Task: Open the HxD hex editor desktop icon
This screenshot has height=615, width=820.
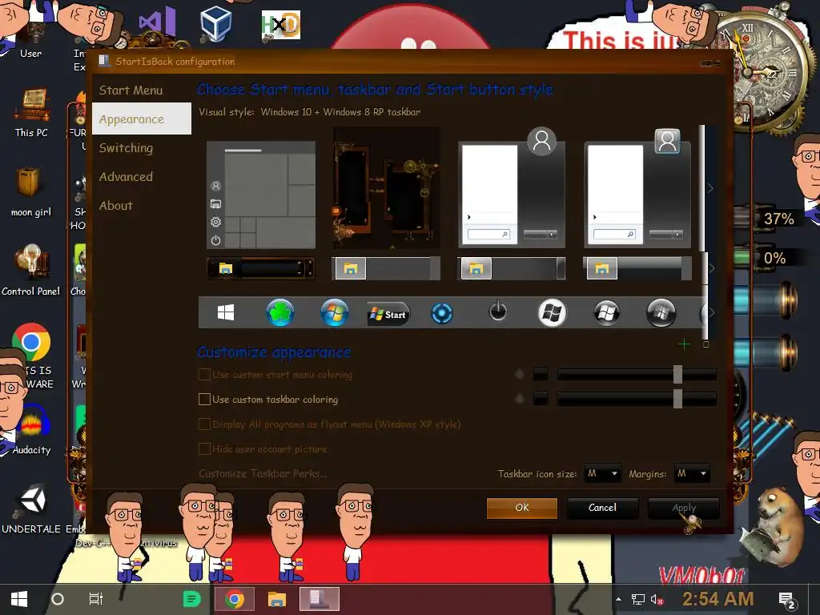Action: 281,25
